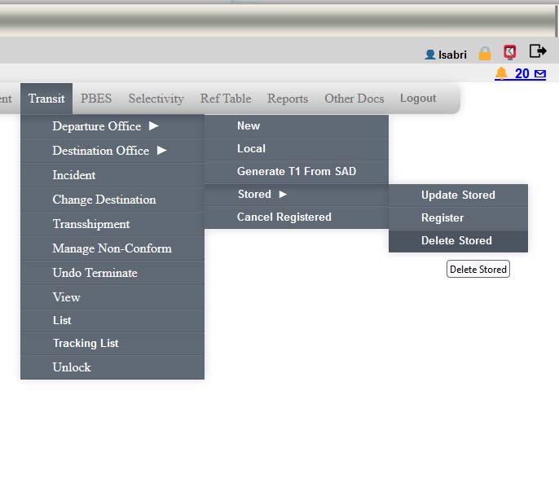Click the blue envelope mail icon
The width and height of the screenshot is (559, 483).
(x=539, y=74)
